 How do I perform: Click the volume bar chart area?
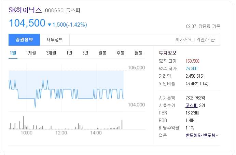coord(66,123)
